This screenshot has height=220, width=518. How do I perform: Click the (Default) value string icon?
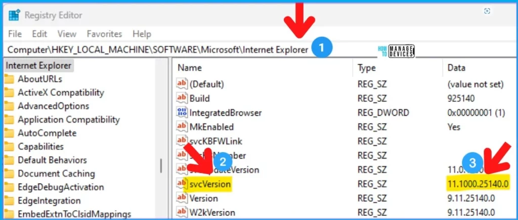click(182, 84)
